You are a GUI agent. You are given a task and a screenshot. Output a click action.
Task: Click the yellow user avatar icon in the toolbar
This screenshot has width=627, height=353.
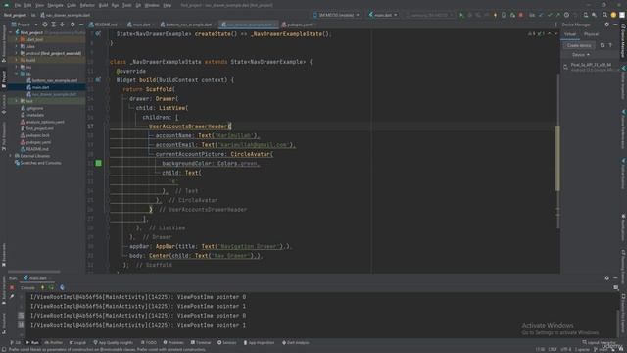point(613,15)
